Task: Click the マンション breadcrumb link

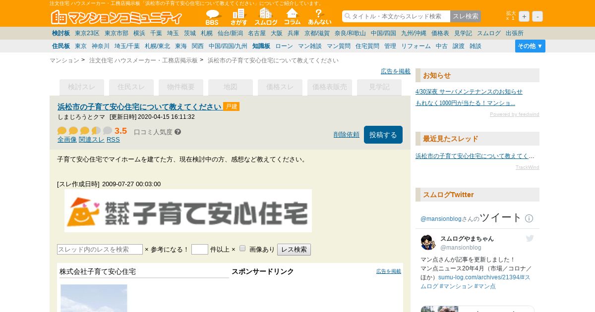Action: 64,60
